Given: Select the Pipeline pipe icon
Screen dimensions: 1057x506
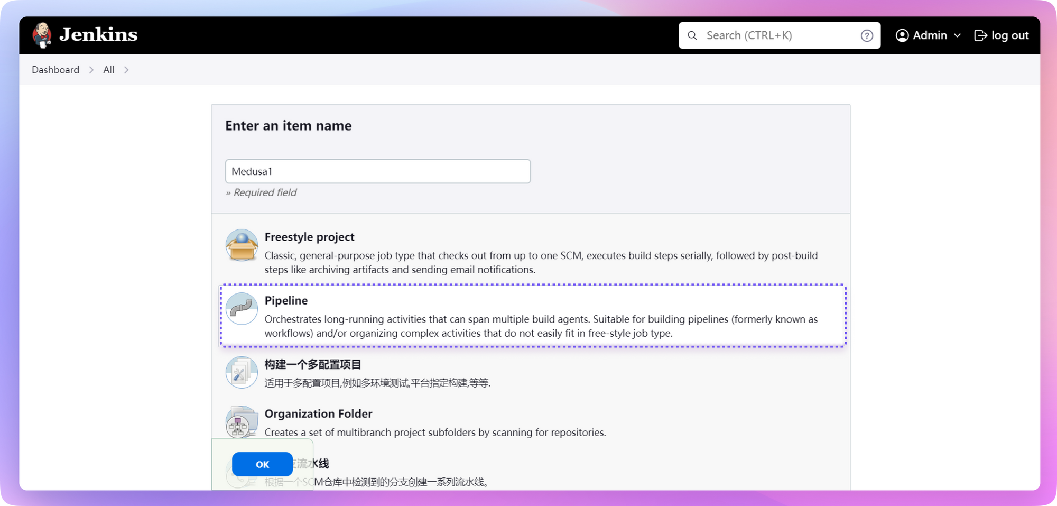Looking at the screenshot, I should click(x=242, y=308).
